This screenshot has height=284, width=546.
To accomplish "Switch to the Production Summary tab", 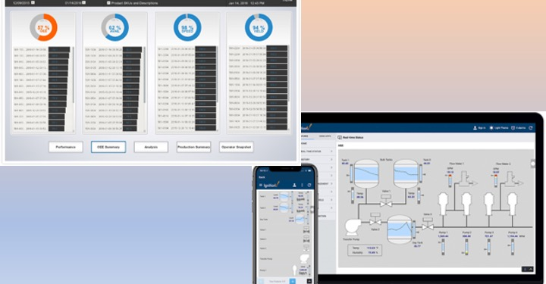I will pos(193,147).
